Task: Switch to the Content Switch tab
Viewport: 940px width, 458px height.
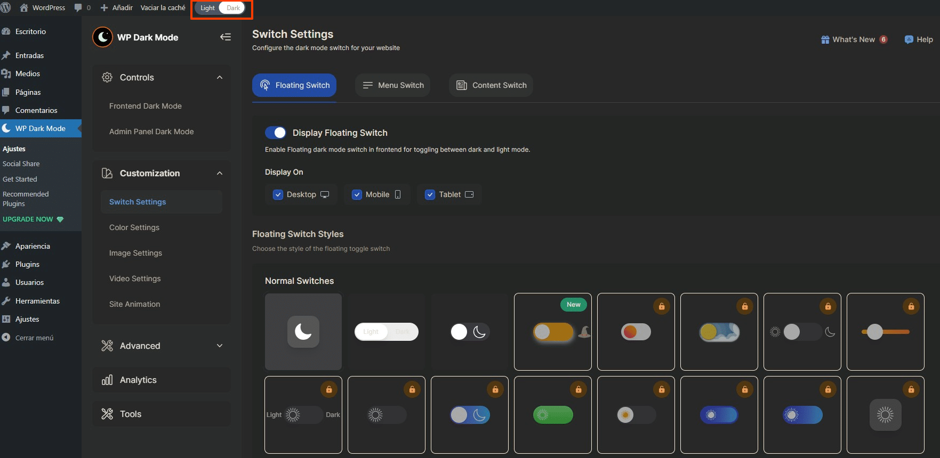Action: tap(491, 85)
